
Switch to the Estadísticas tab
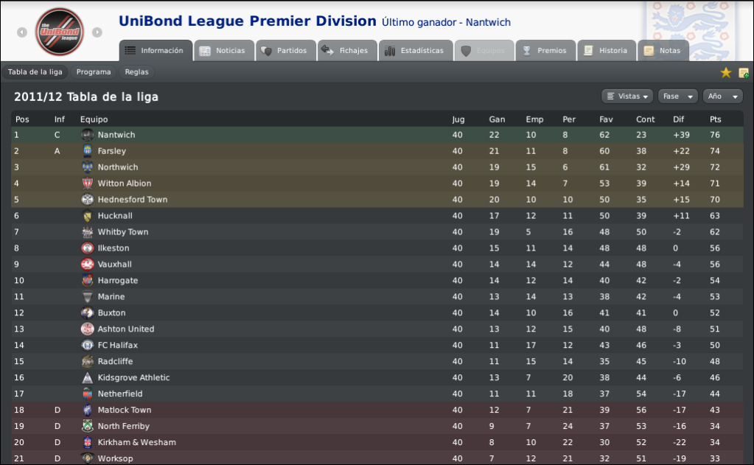tap(416, 51)
